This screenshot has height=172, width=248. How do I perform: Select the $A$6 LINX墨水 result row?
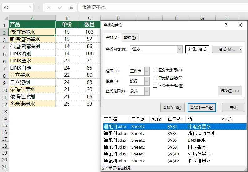pos(175,140)
